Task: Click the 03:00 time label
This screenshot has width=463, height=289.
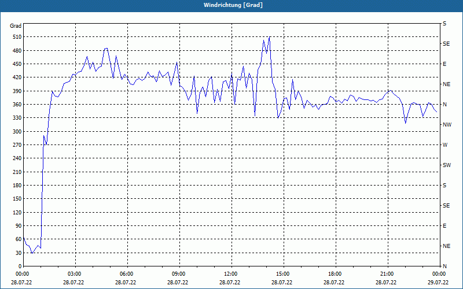Action: click(x=74, y=274)
